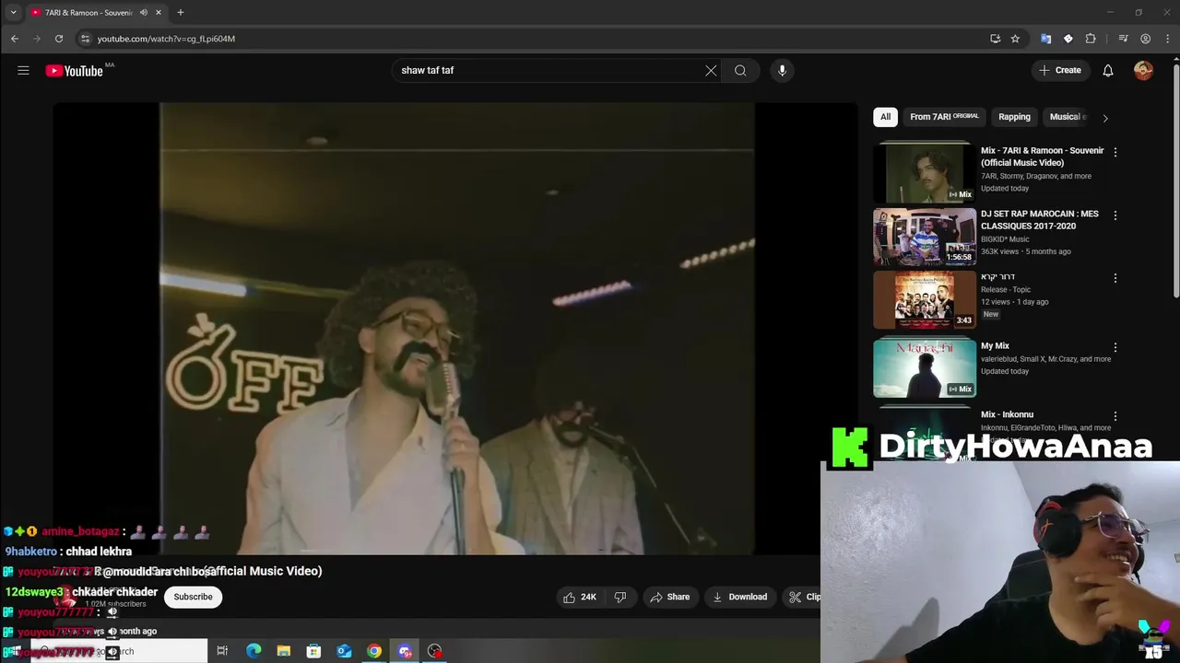
Task: Open File Explorer from taskbar
Action: click(284, 652)
